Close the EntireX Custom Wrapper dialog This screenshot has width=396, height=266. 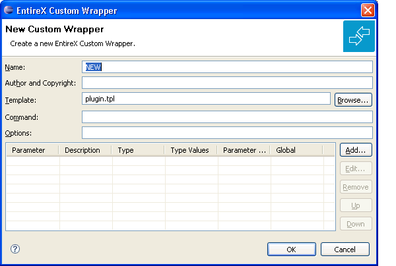coord(368,11)
